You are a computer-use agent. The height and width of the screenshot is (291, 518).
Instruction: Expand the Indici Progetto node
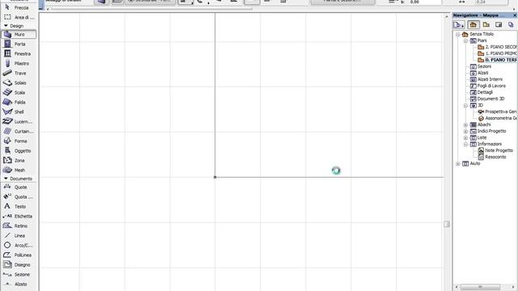(x=466, y=131)
